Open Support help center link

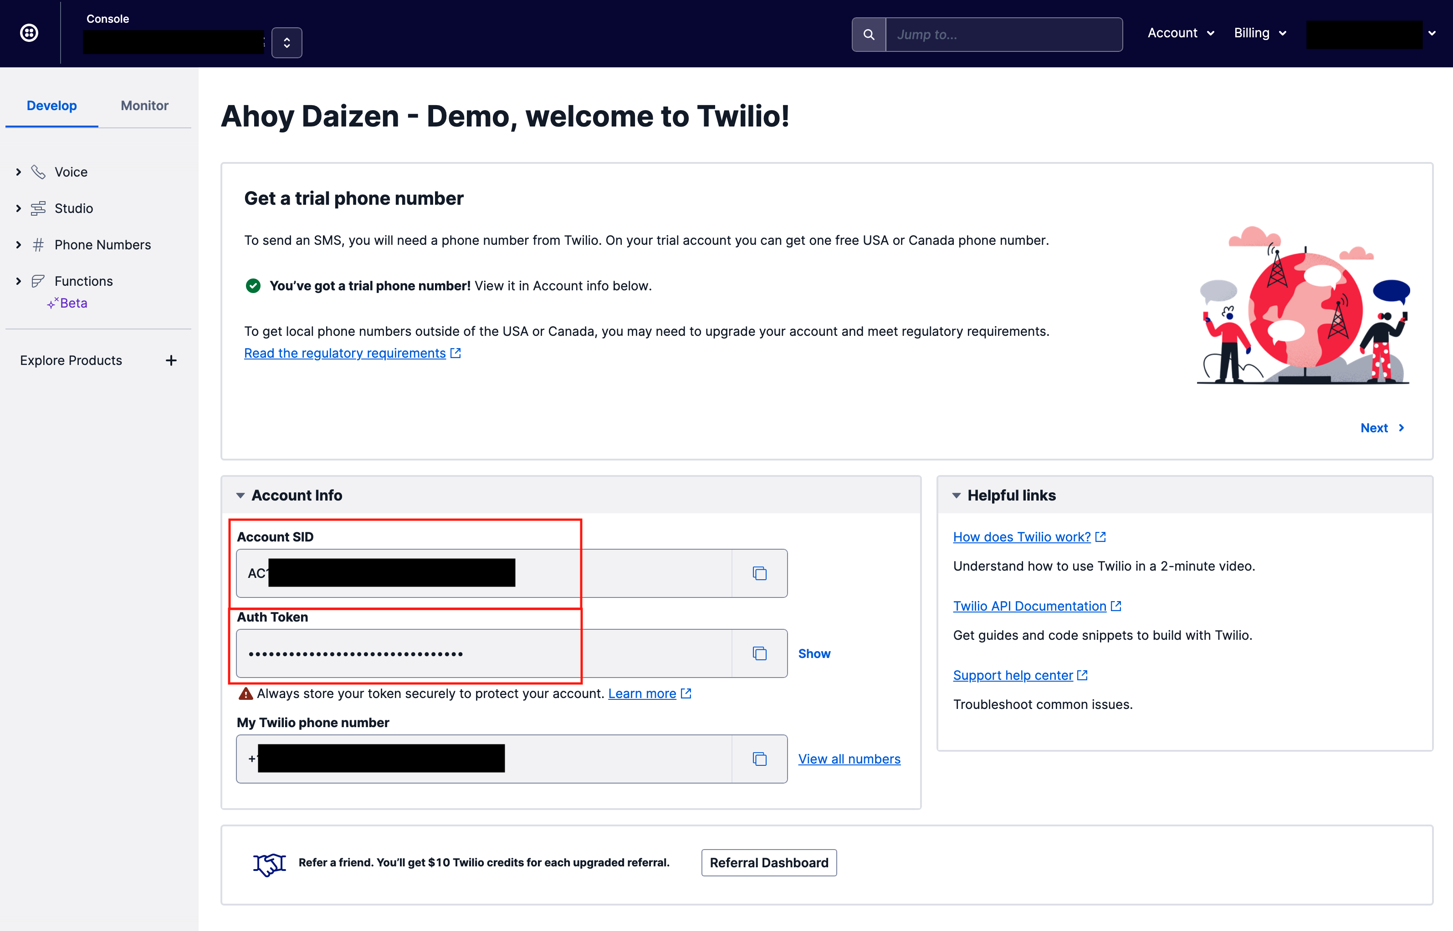point(1013,675)
